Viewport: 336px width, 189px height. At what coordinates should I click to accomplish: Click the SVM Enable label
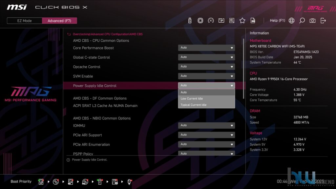pyautogui.click(x=83, y=76)
